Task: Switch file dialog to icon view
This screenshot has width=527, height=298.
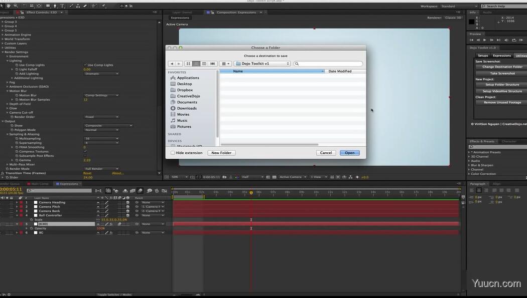Action: [188, 64]
